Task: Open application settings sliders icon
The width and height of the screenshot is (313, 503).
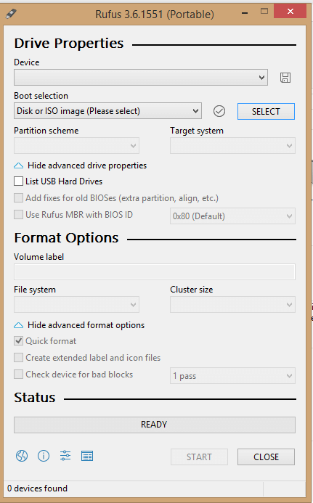Action: click(65, 456)
